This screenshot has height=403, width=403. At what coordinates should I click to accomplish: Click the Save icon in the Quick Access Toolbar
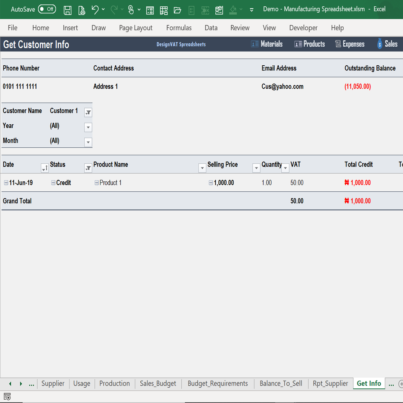click(x=68, y=10)
